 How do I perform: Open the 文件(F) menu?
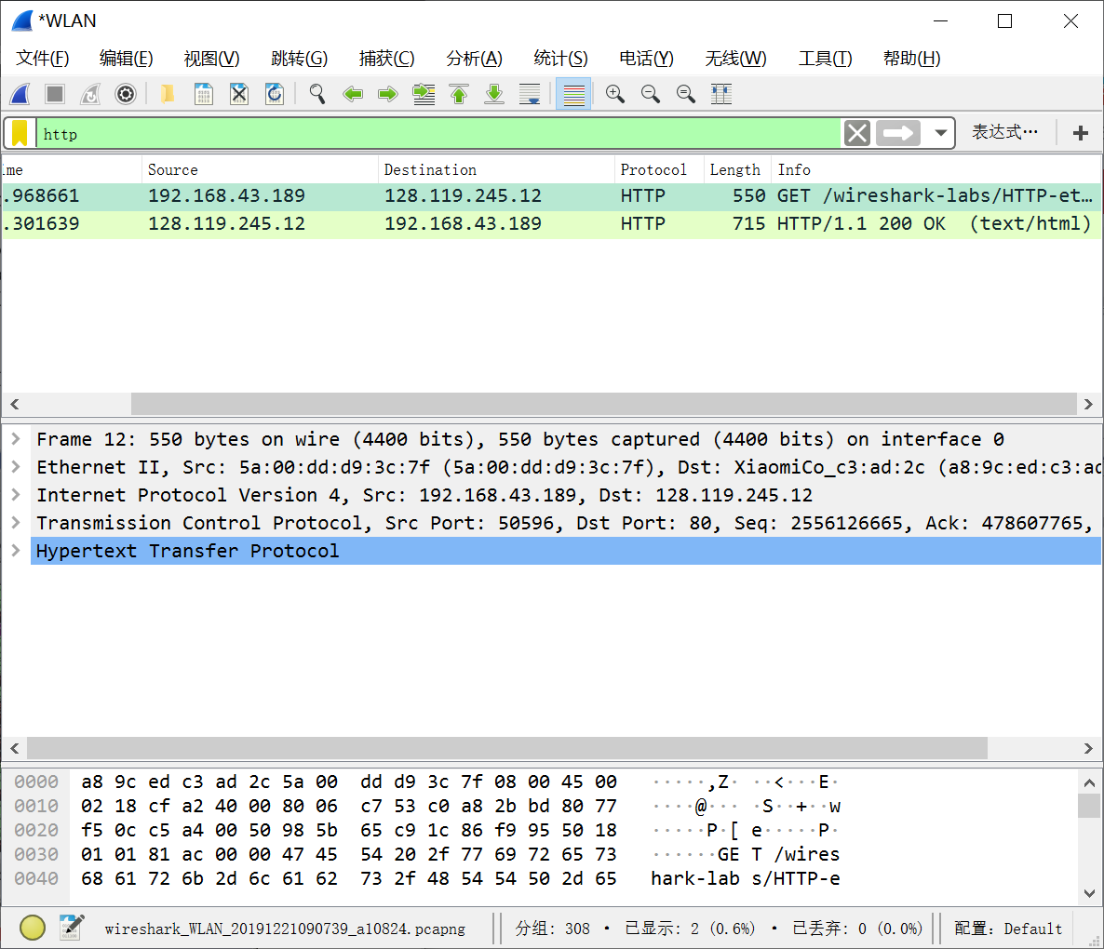click(x=42, y=59)
